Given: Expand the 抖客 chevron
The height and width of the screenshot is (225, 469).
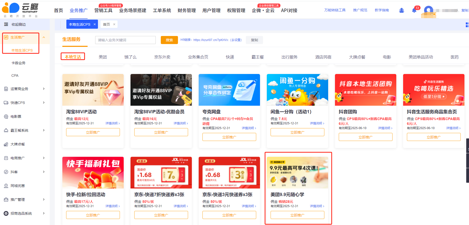Looking at the screenshot, I should point(44,172).
